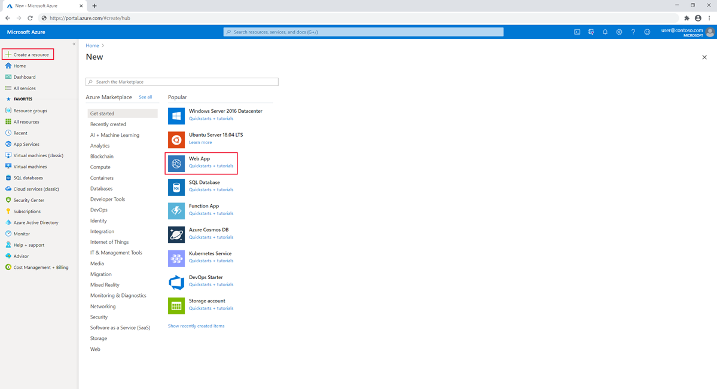The height and width of the screenshot is (389, 717).
Task: Click the browser address bar
Action: point(359,19)
